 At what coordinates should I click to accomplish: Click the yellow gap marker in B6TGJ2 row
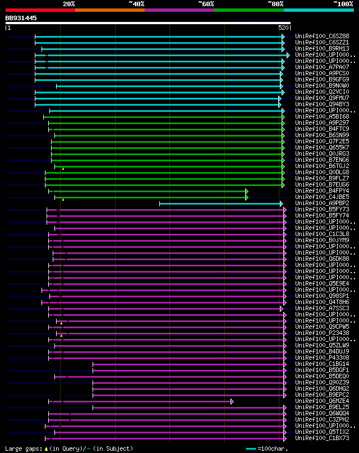pyautogui.click(x=63, y=169)
